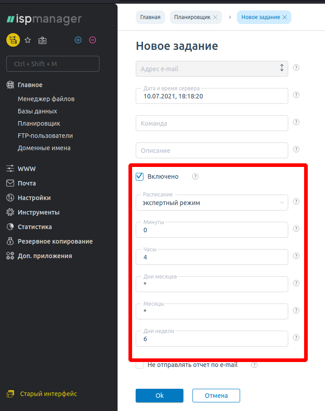Click the blue plus expand-all icon
This screenshot has width=325, height=411.
tap(78, 40)
